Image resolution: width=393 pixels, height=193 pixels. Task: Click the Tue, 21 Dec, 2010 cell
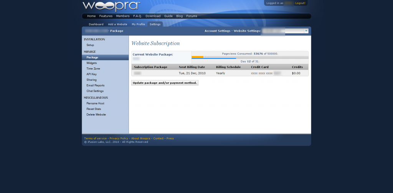click(192, 73)
